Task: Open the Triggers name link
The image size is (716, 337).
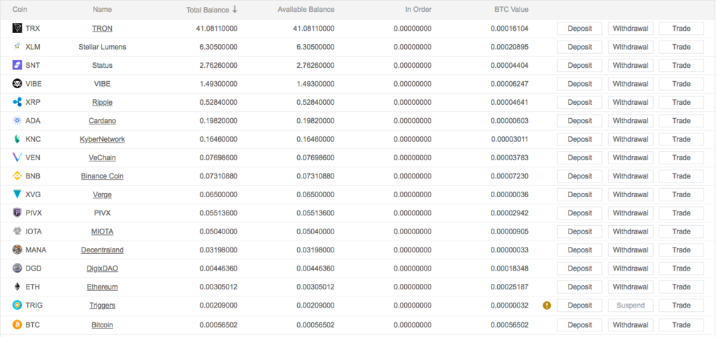Action: click(102, 305)
